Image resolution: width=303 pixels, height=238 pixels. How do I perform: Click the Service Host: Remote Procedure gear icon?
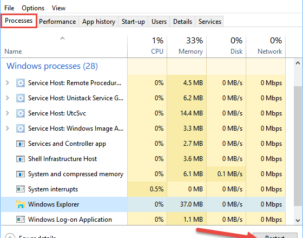[21, 83]
